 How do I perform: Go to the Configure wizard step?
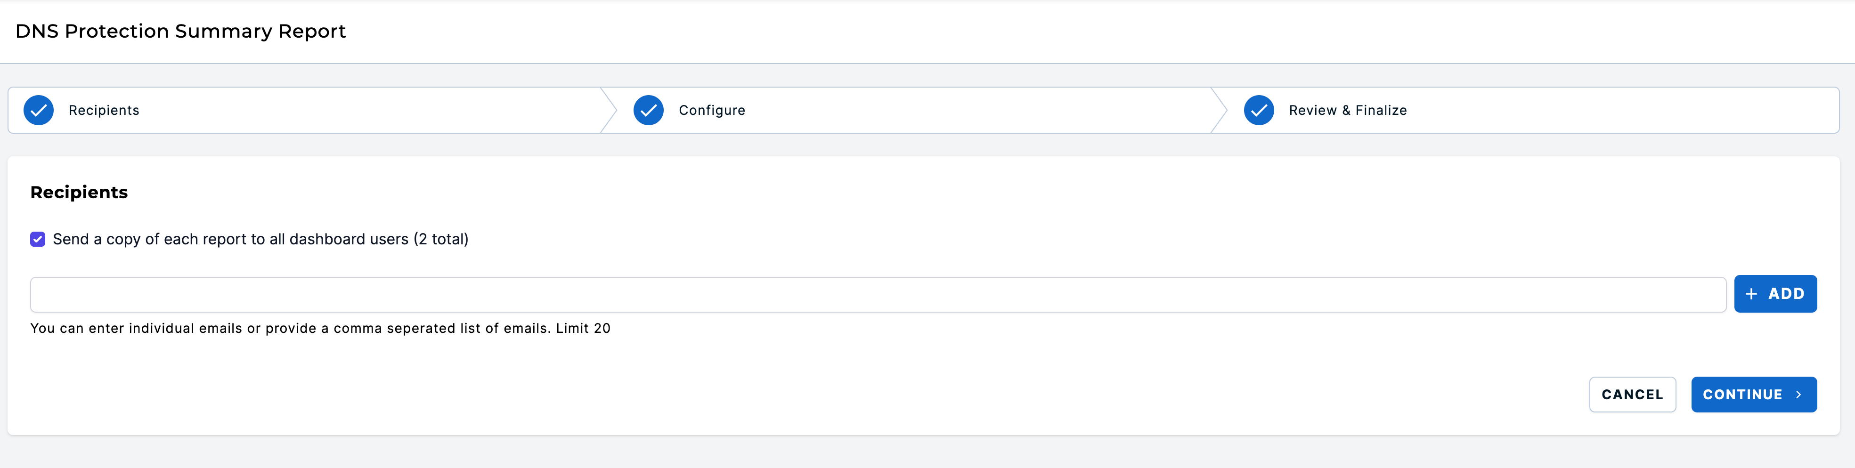point(711,110)
